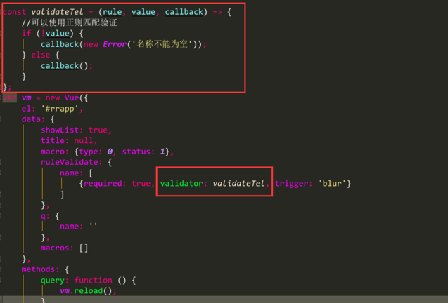Click the 'Error' class name after new
448x303 pixels.
[x=115, y=44]
